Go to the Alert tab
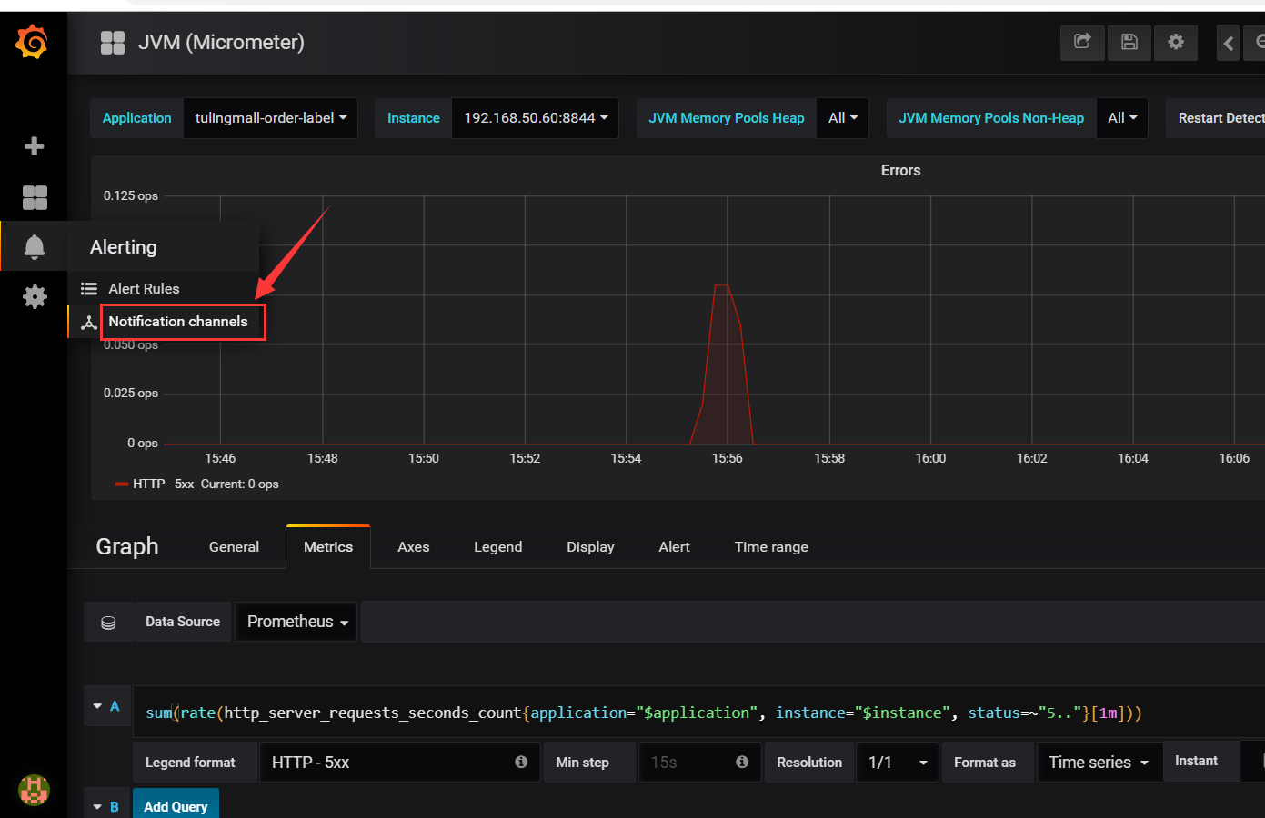 [674, 547]
